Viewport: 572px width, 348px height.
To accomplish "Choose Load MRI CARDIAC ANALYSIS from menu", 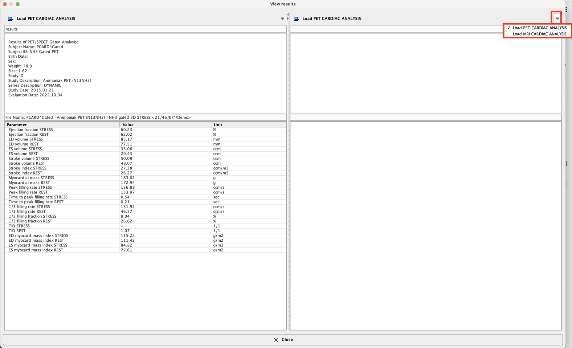I will coord(537,34).
